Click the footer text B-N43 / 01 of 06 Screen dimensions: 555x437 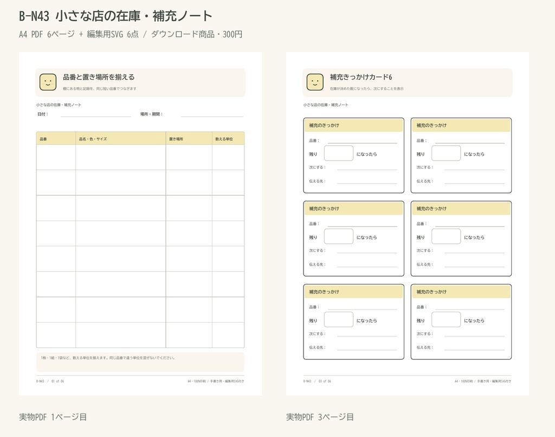click(x=50, y=381)
